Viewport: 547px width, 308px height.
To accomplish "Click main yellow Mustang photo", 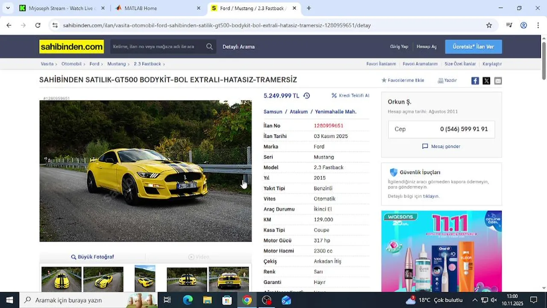I will tap(145, 171).
